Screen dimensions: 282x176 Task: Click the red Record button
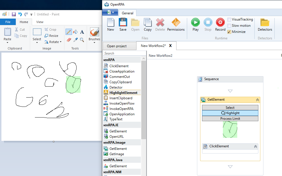(220, 25)
